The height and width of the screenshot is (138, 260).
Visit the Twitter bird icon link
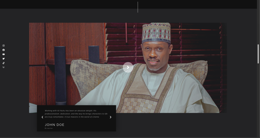coord(4,59)
